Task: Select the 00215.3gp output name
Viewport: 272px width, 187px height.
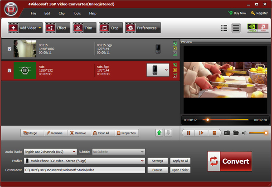Action: [x=104, y=45]
